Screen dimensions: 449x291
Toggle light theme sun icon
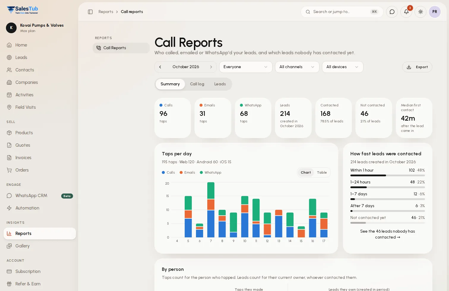coord(420,12)
